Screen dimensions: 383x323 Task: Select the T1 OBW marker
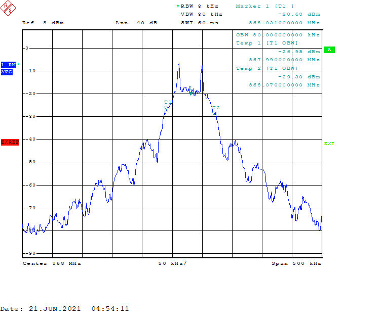click(x=166, y=108)
